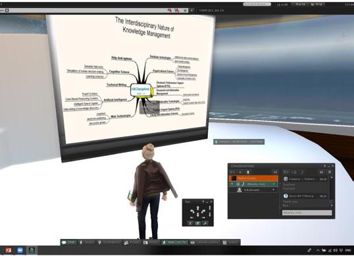Click the chat history vertical scrollbar
Screen dimensions: 354x256
click(332, 192)
